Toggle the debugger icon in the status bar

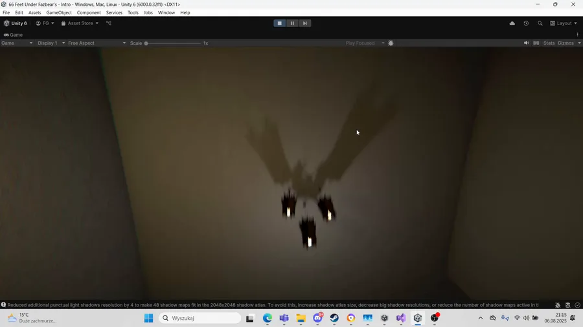(x=558, y=305)
